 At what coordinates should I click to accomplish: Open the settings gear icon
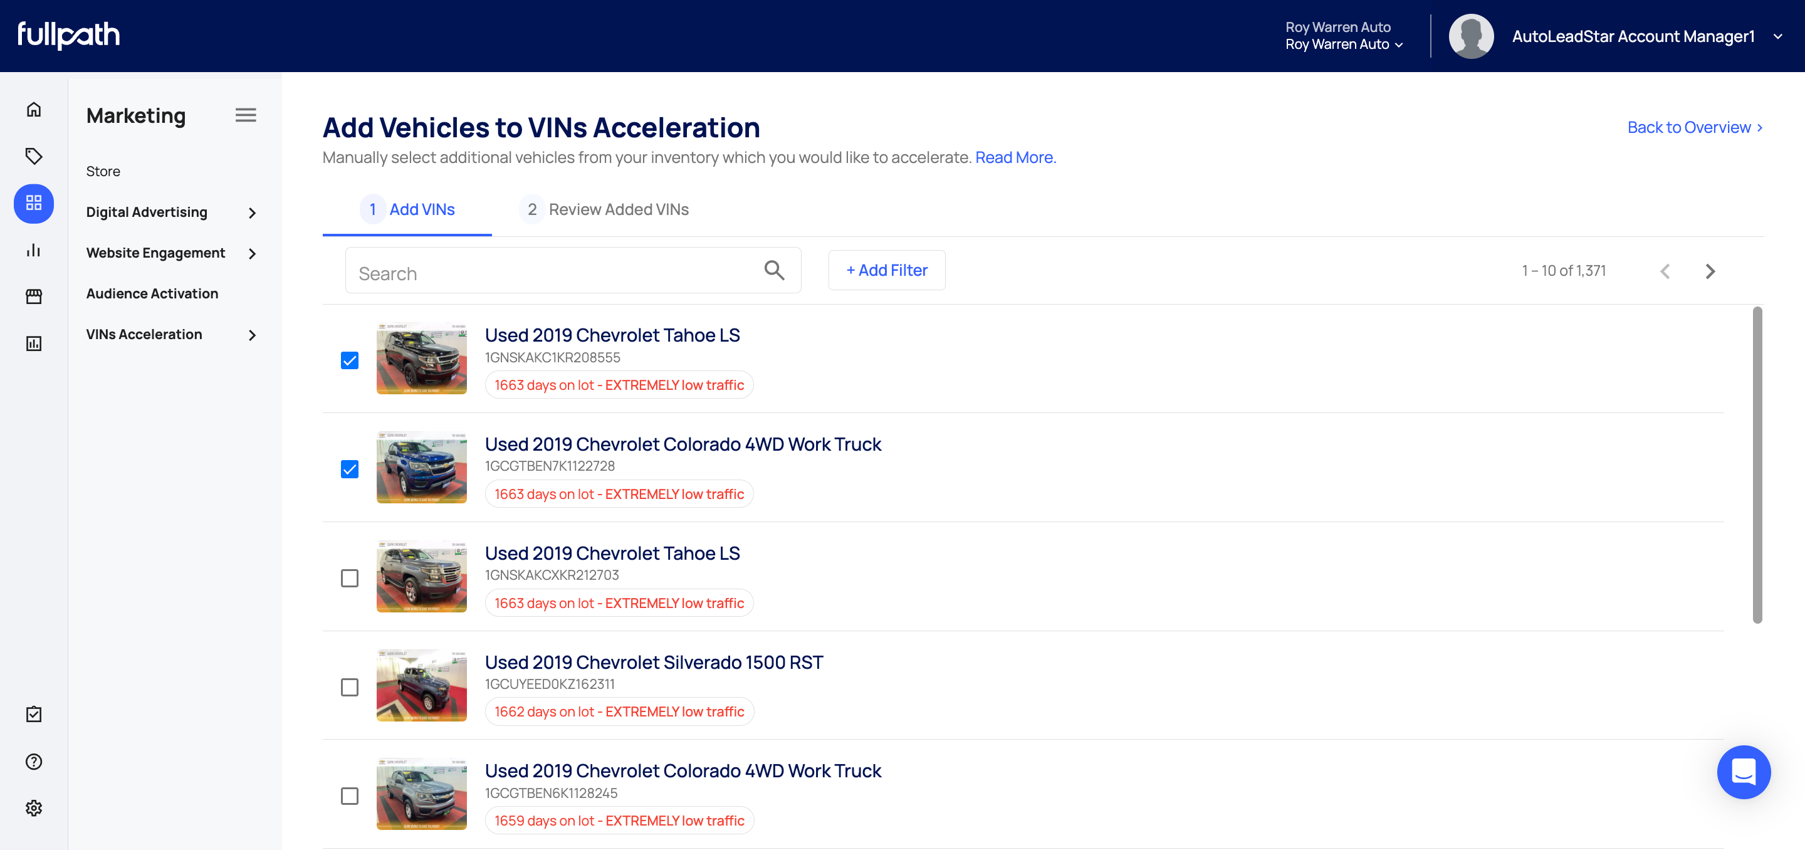(x=34, y=808)
